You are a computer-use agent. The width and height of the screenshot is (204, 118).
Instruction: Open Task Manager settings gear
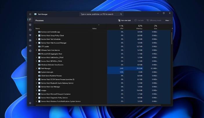30,103
